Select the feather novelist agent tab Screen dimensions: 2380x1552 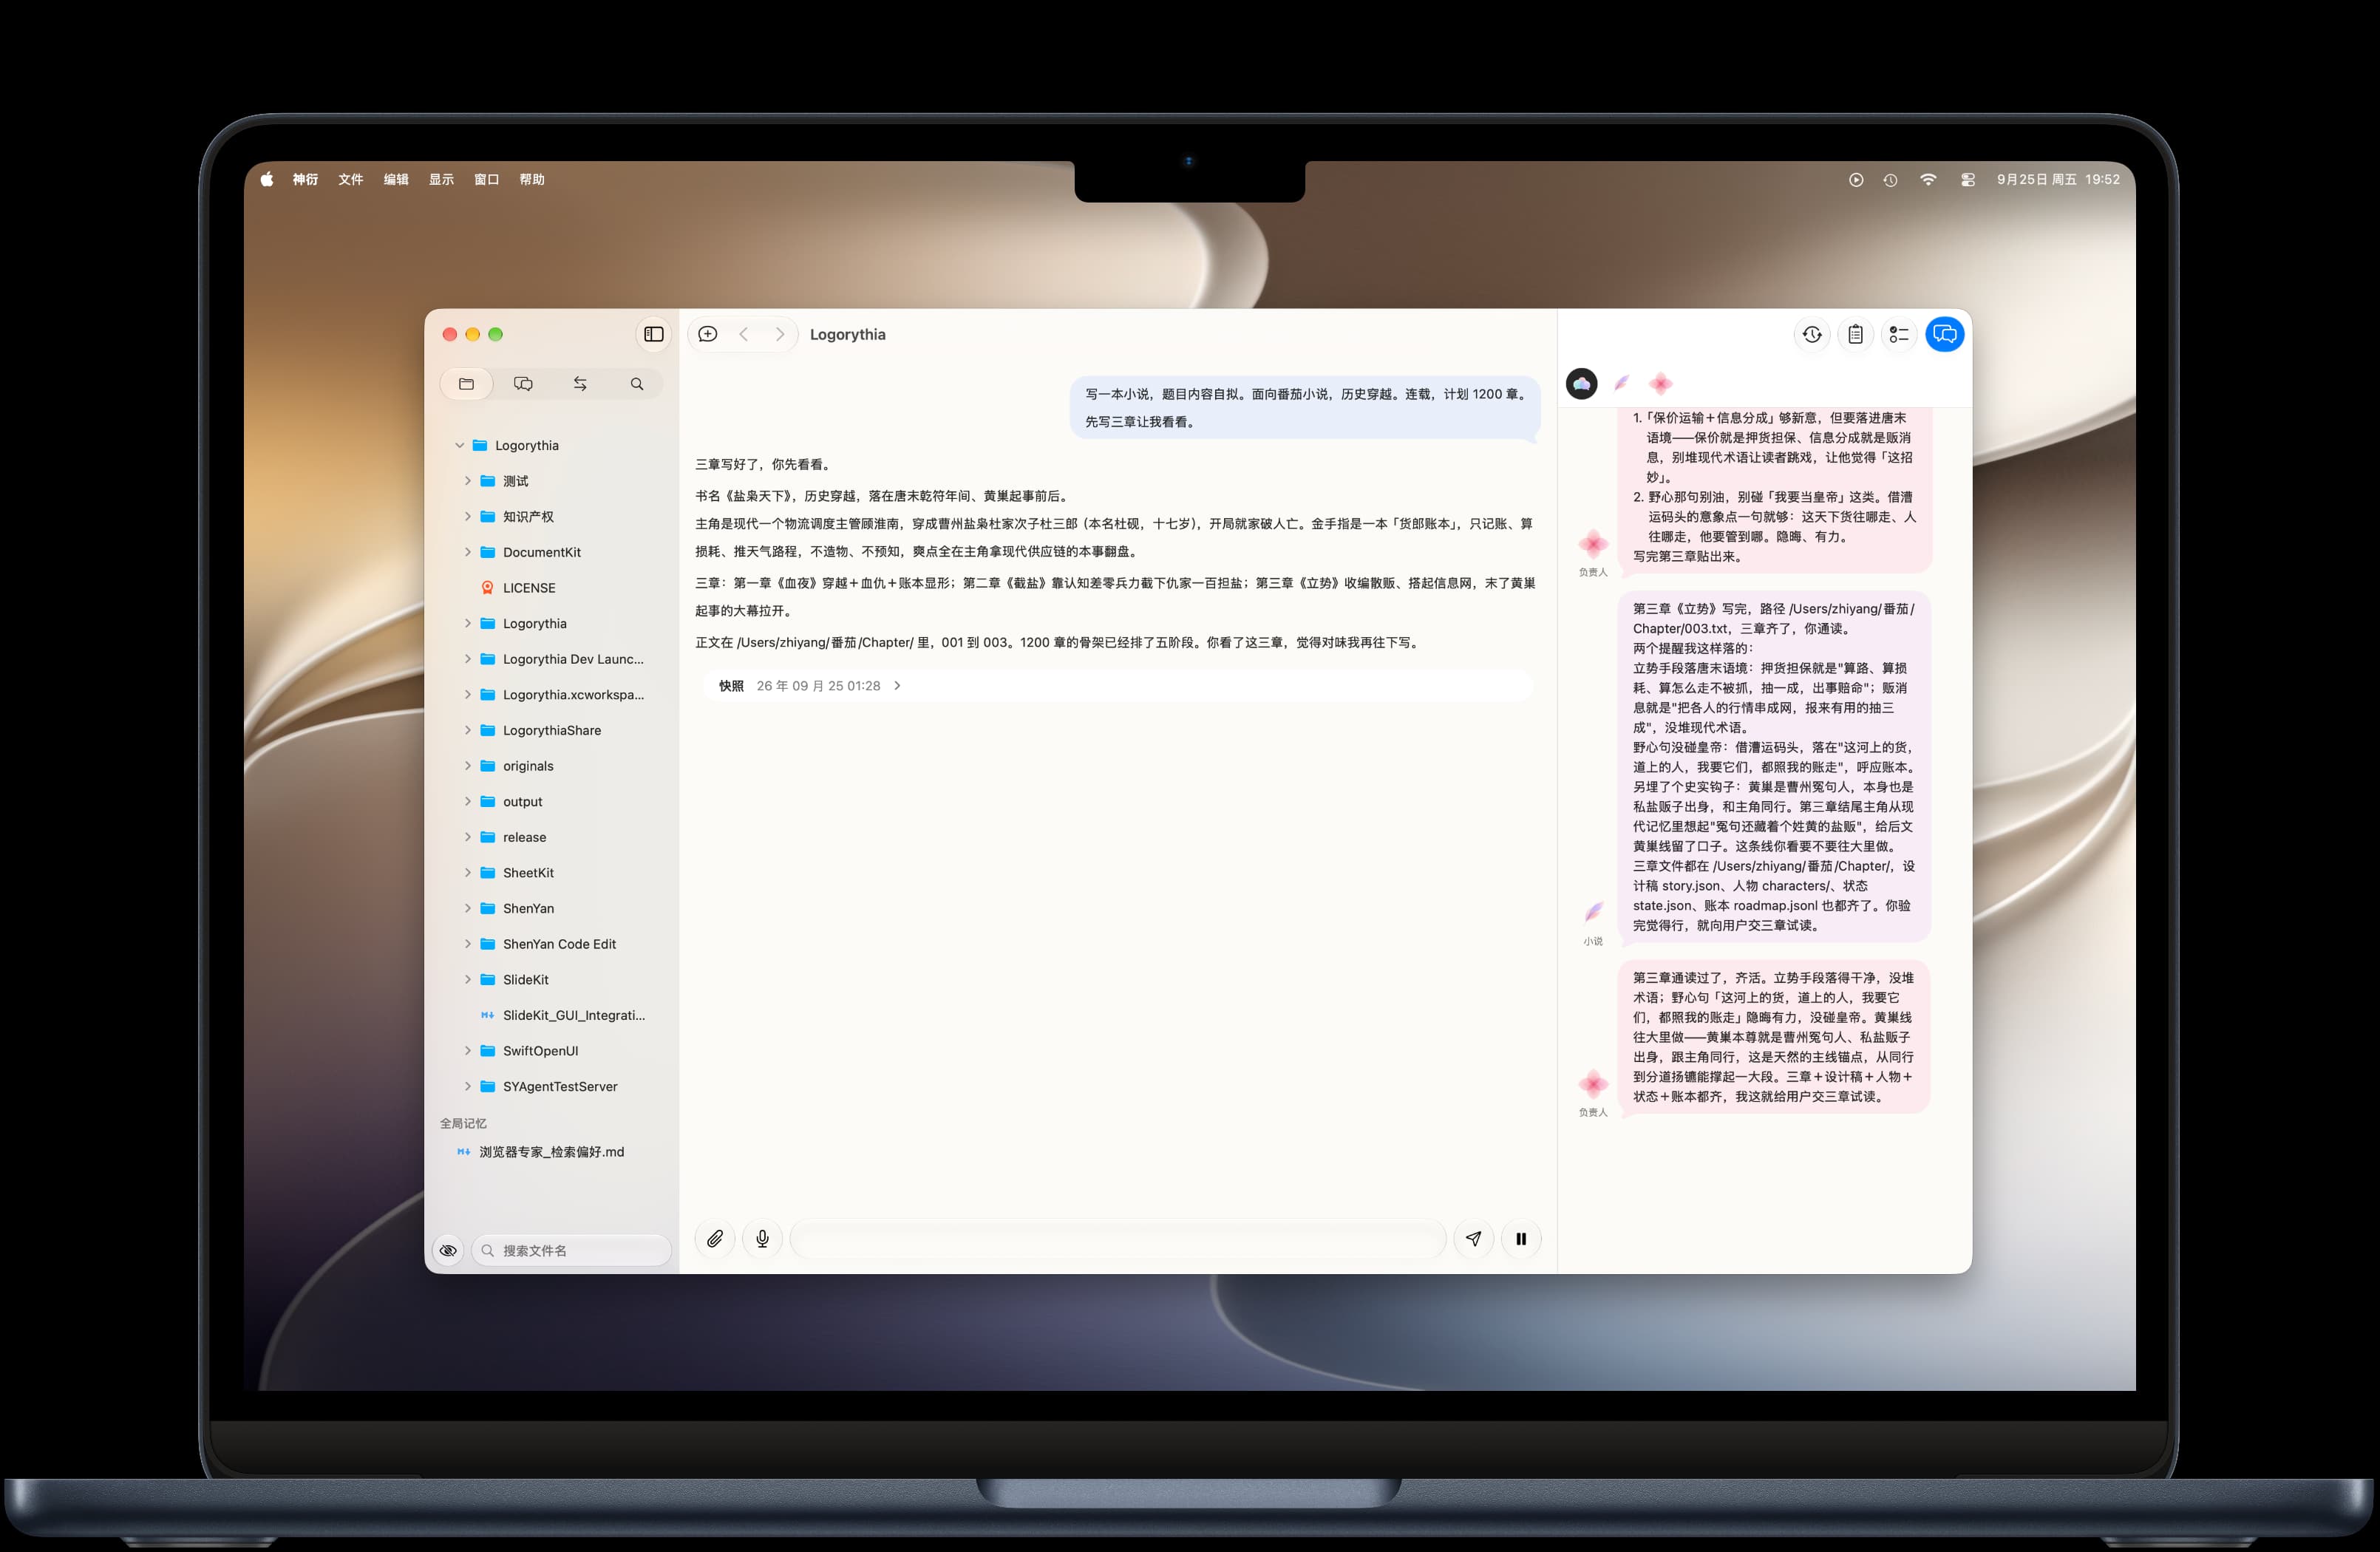click(1622, 383)
